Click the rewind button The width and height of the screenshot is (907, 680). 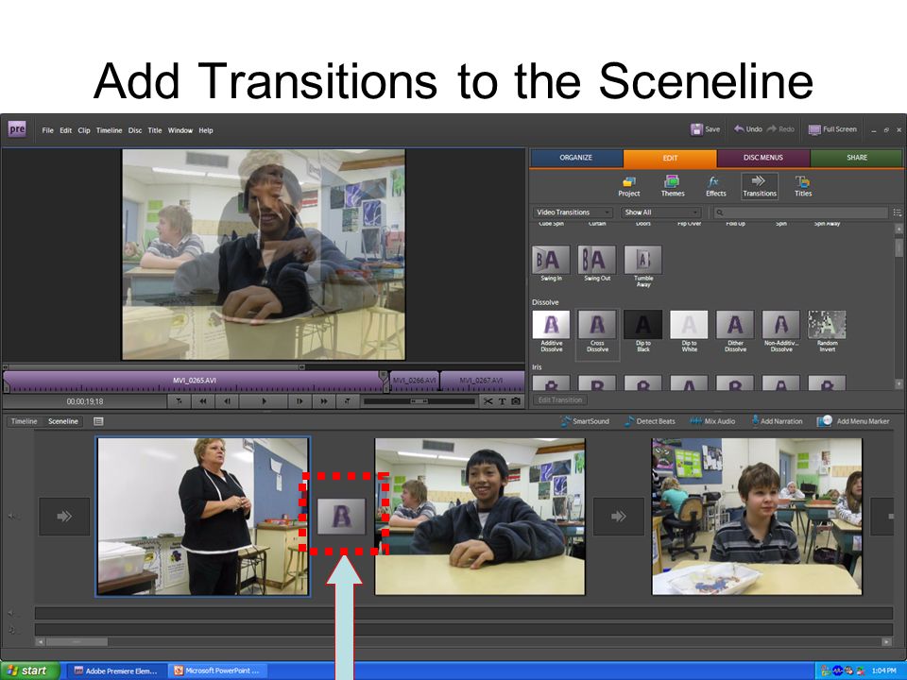pyautogui.click(x=202, y=400)
